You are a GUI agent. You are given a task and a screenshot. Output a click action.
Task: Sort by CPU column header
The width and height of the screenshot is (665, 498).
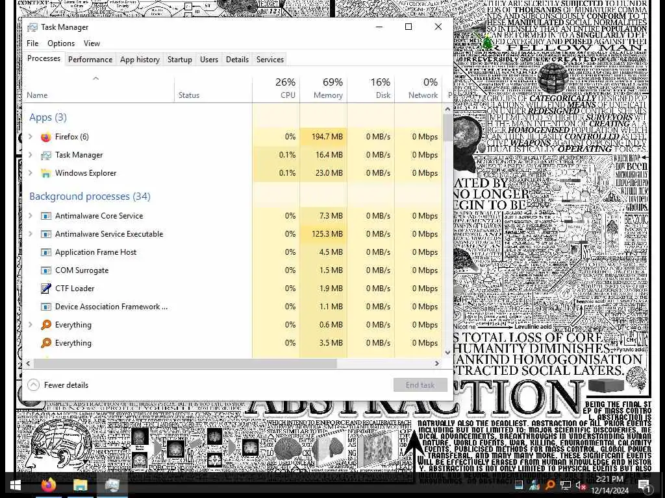pyautogui.click(x=276, y=89)
